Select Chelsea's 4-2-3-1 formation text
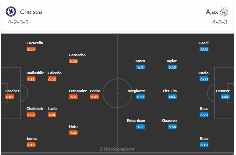 pyautogui.click(x=20, y=22)
